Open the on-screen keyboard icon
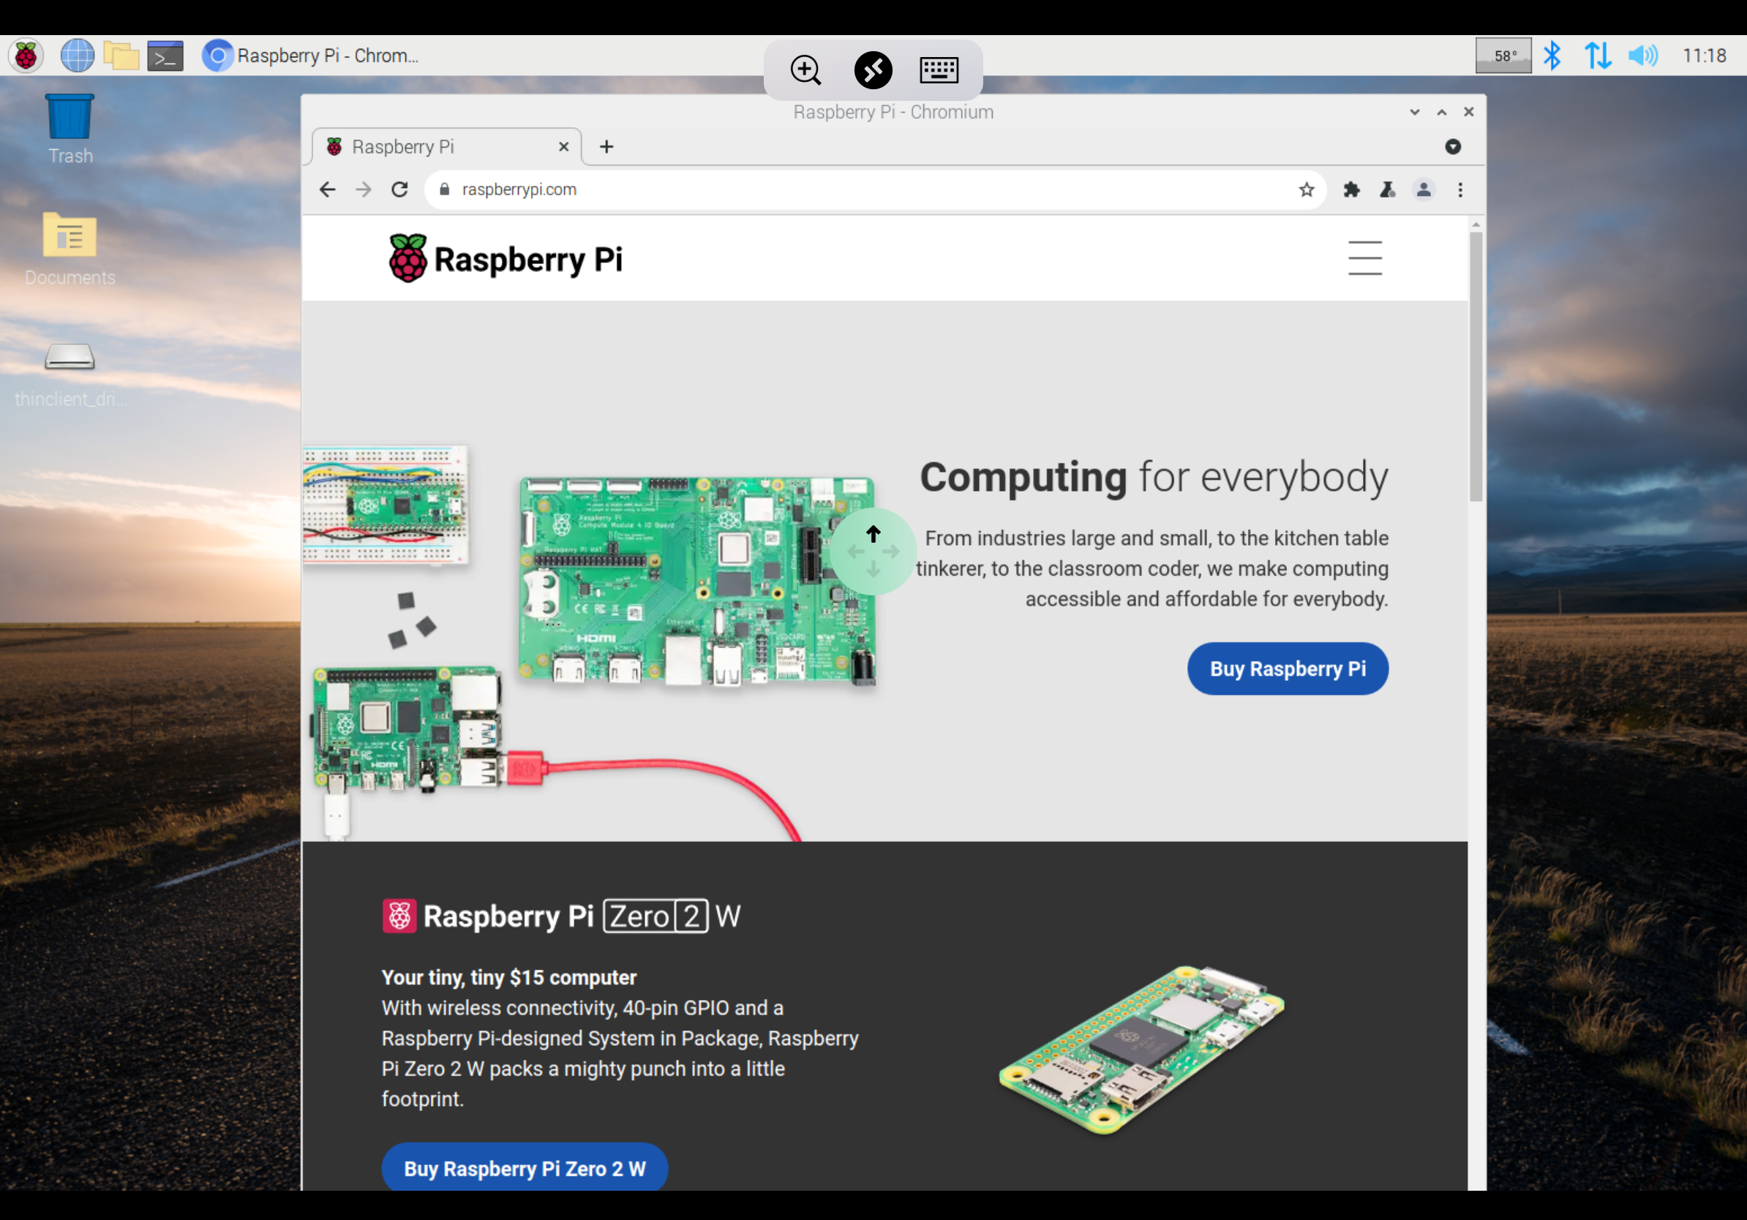Image resolution: width=1747 pixels, height=1220 pixels. pos(938,70)
